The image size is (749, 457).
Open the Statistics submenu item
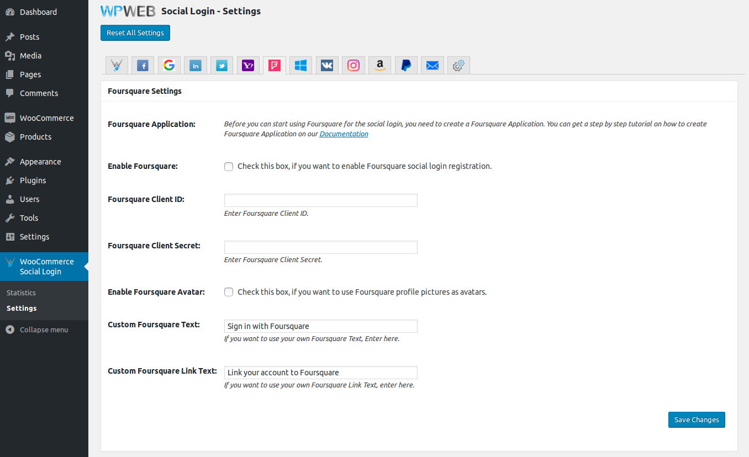[x=21, y=293]
